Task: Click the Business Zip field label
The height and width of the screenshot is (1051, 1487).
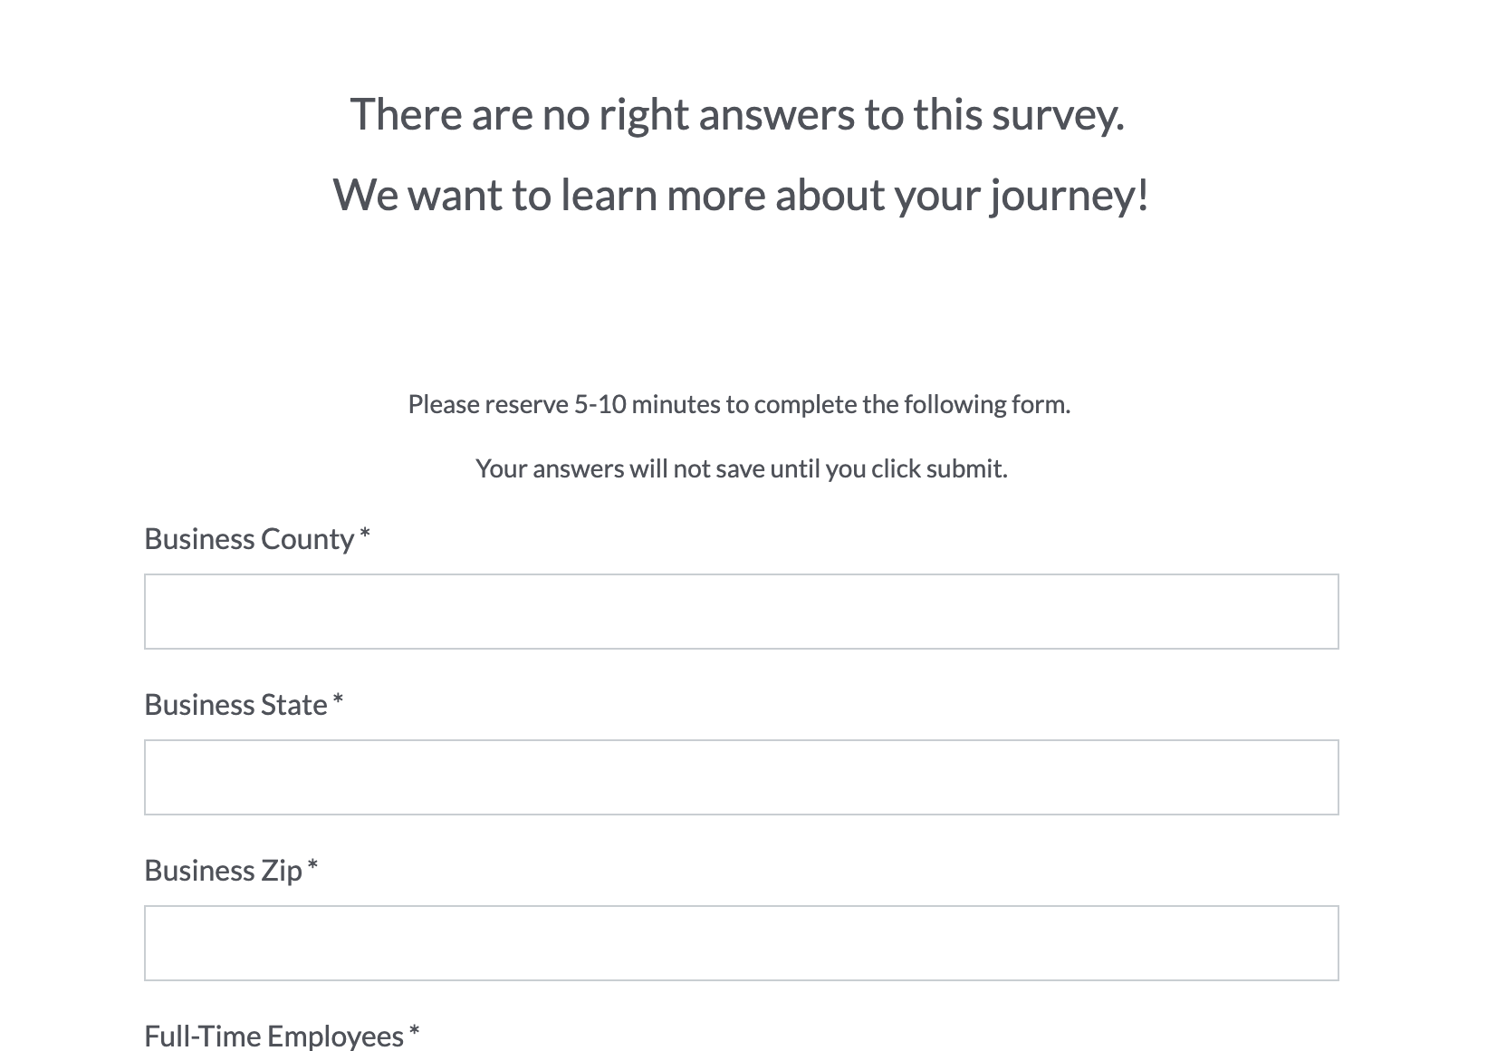Action: click(223, 871)
